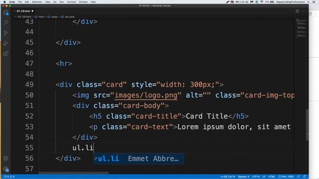Change the LF end-of-line sequence
Image resolution: width=319 pixels, height=179 pixels.
[264, 177]
